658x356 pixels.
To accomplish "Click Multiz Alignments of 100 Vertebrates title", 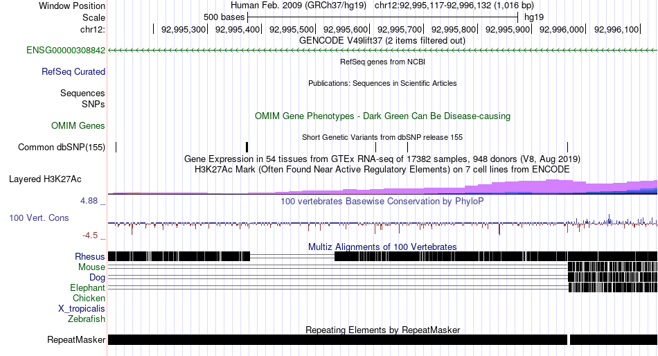I will pos(382,247).
